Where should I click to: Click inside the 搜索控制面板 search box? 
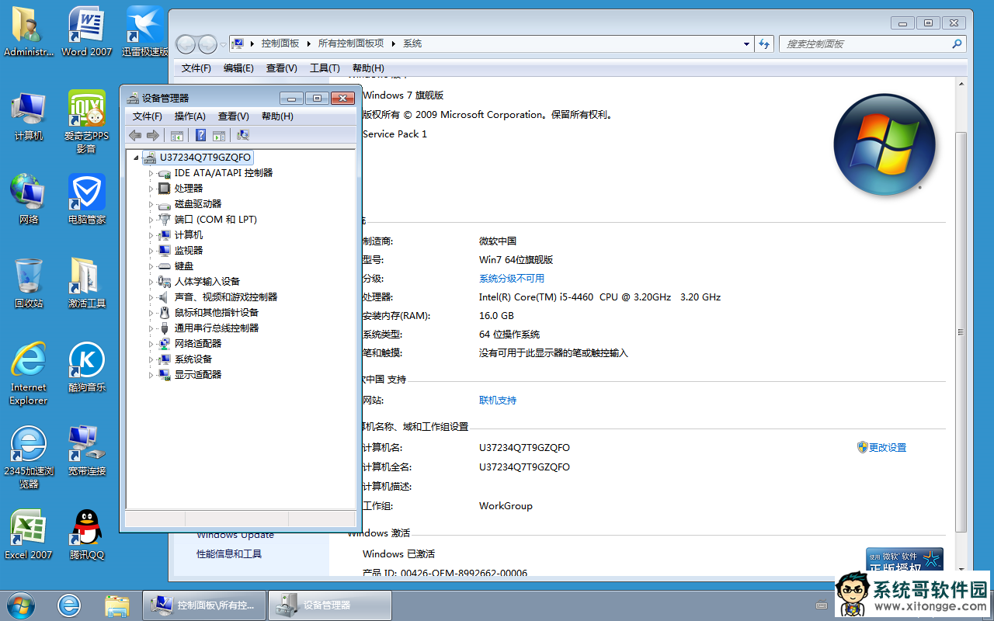coord(865,43)
